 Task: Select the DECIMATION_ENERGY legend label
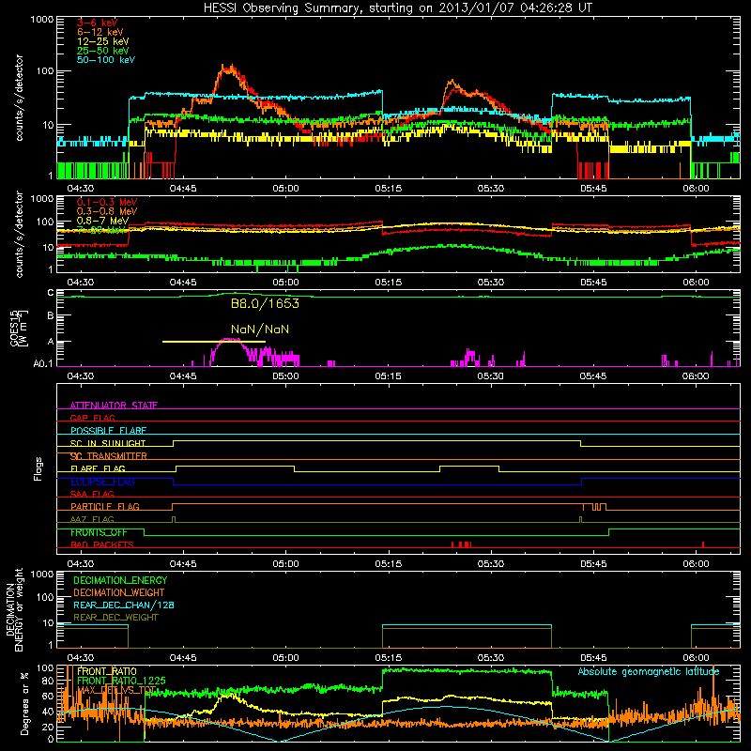coord(120,580)
